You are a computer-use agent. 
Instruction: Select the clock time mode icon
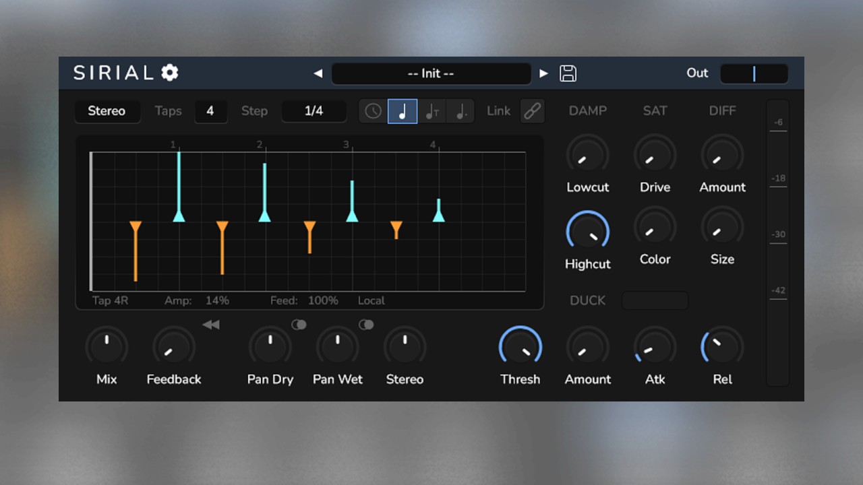tap(374, 111)
